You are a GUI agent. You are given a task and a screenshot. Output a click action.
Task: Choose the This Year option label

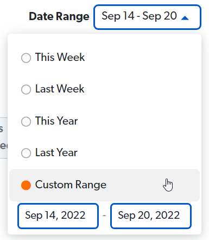[x=56, y=121]
